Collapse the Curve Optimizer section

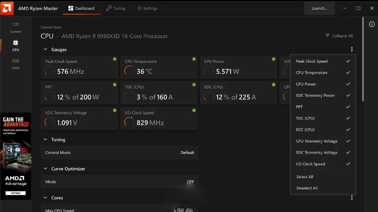pos(45,168)
